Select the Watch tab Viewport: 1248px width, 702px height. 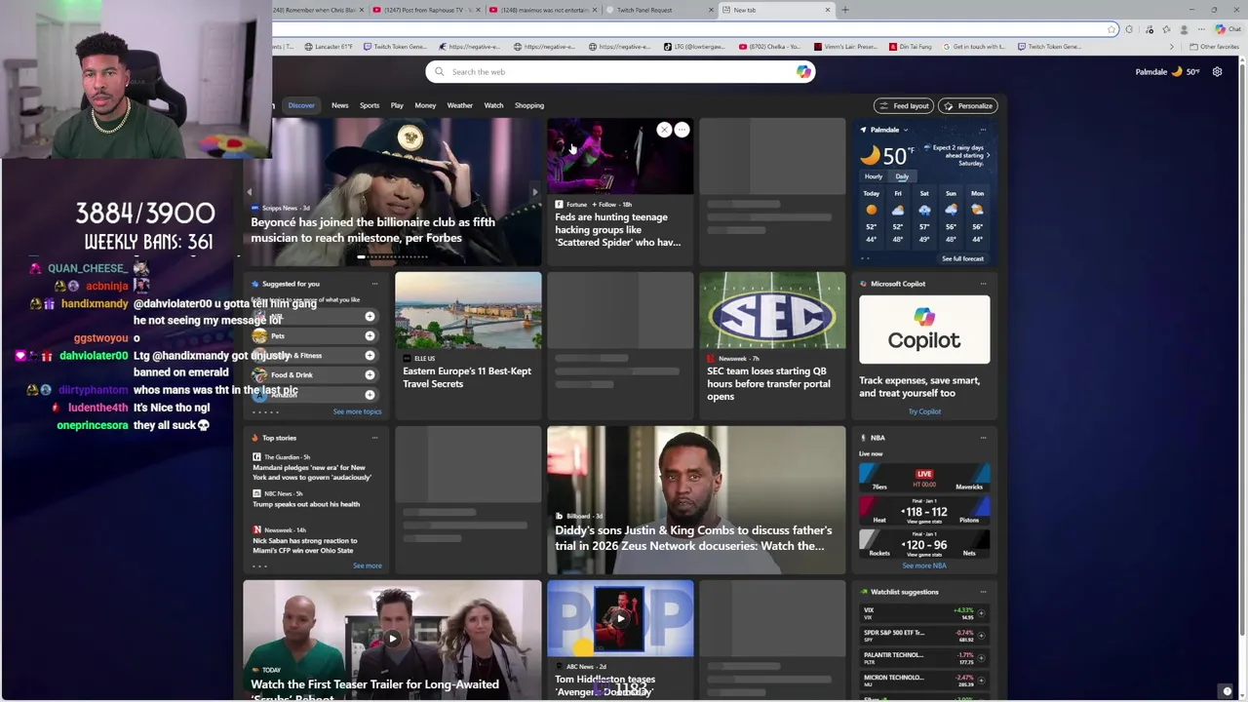pos(493,105)
